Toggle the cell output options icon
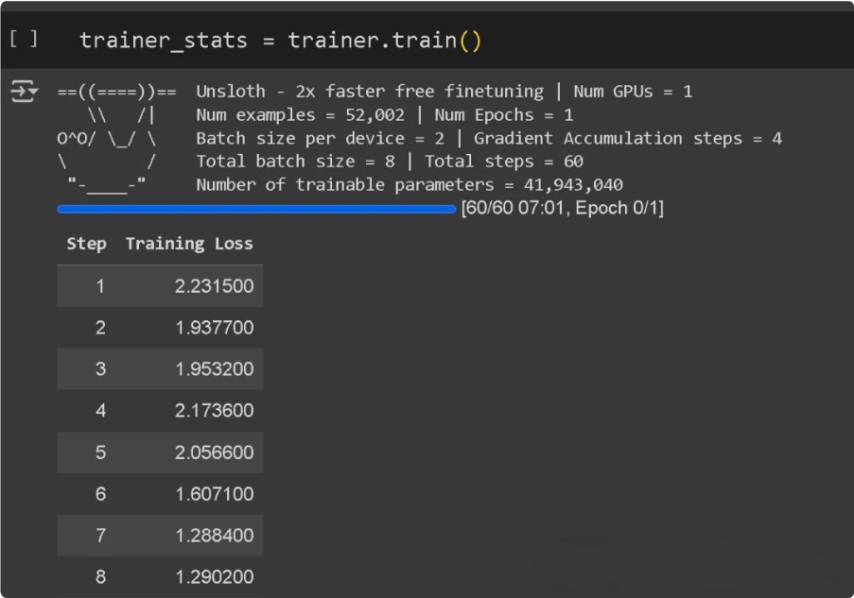Screen dimensions: 854x598 click(24, 91)
